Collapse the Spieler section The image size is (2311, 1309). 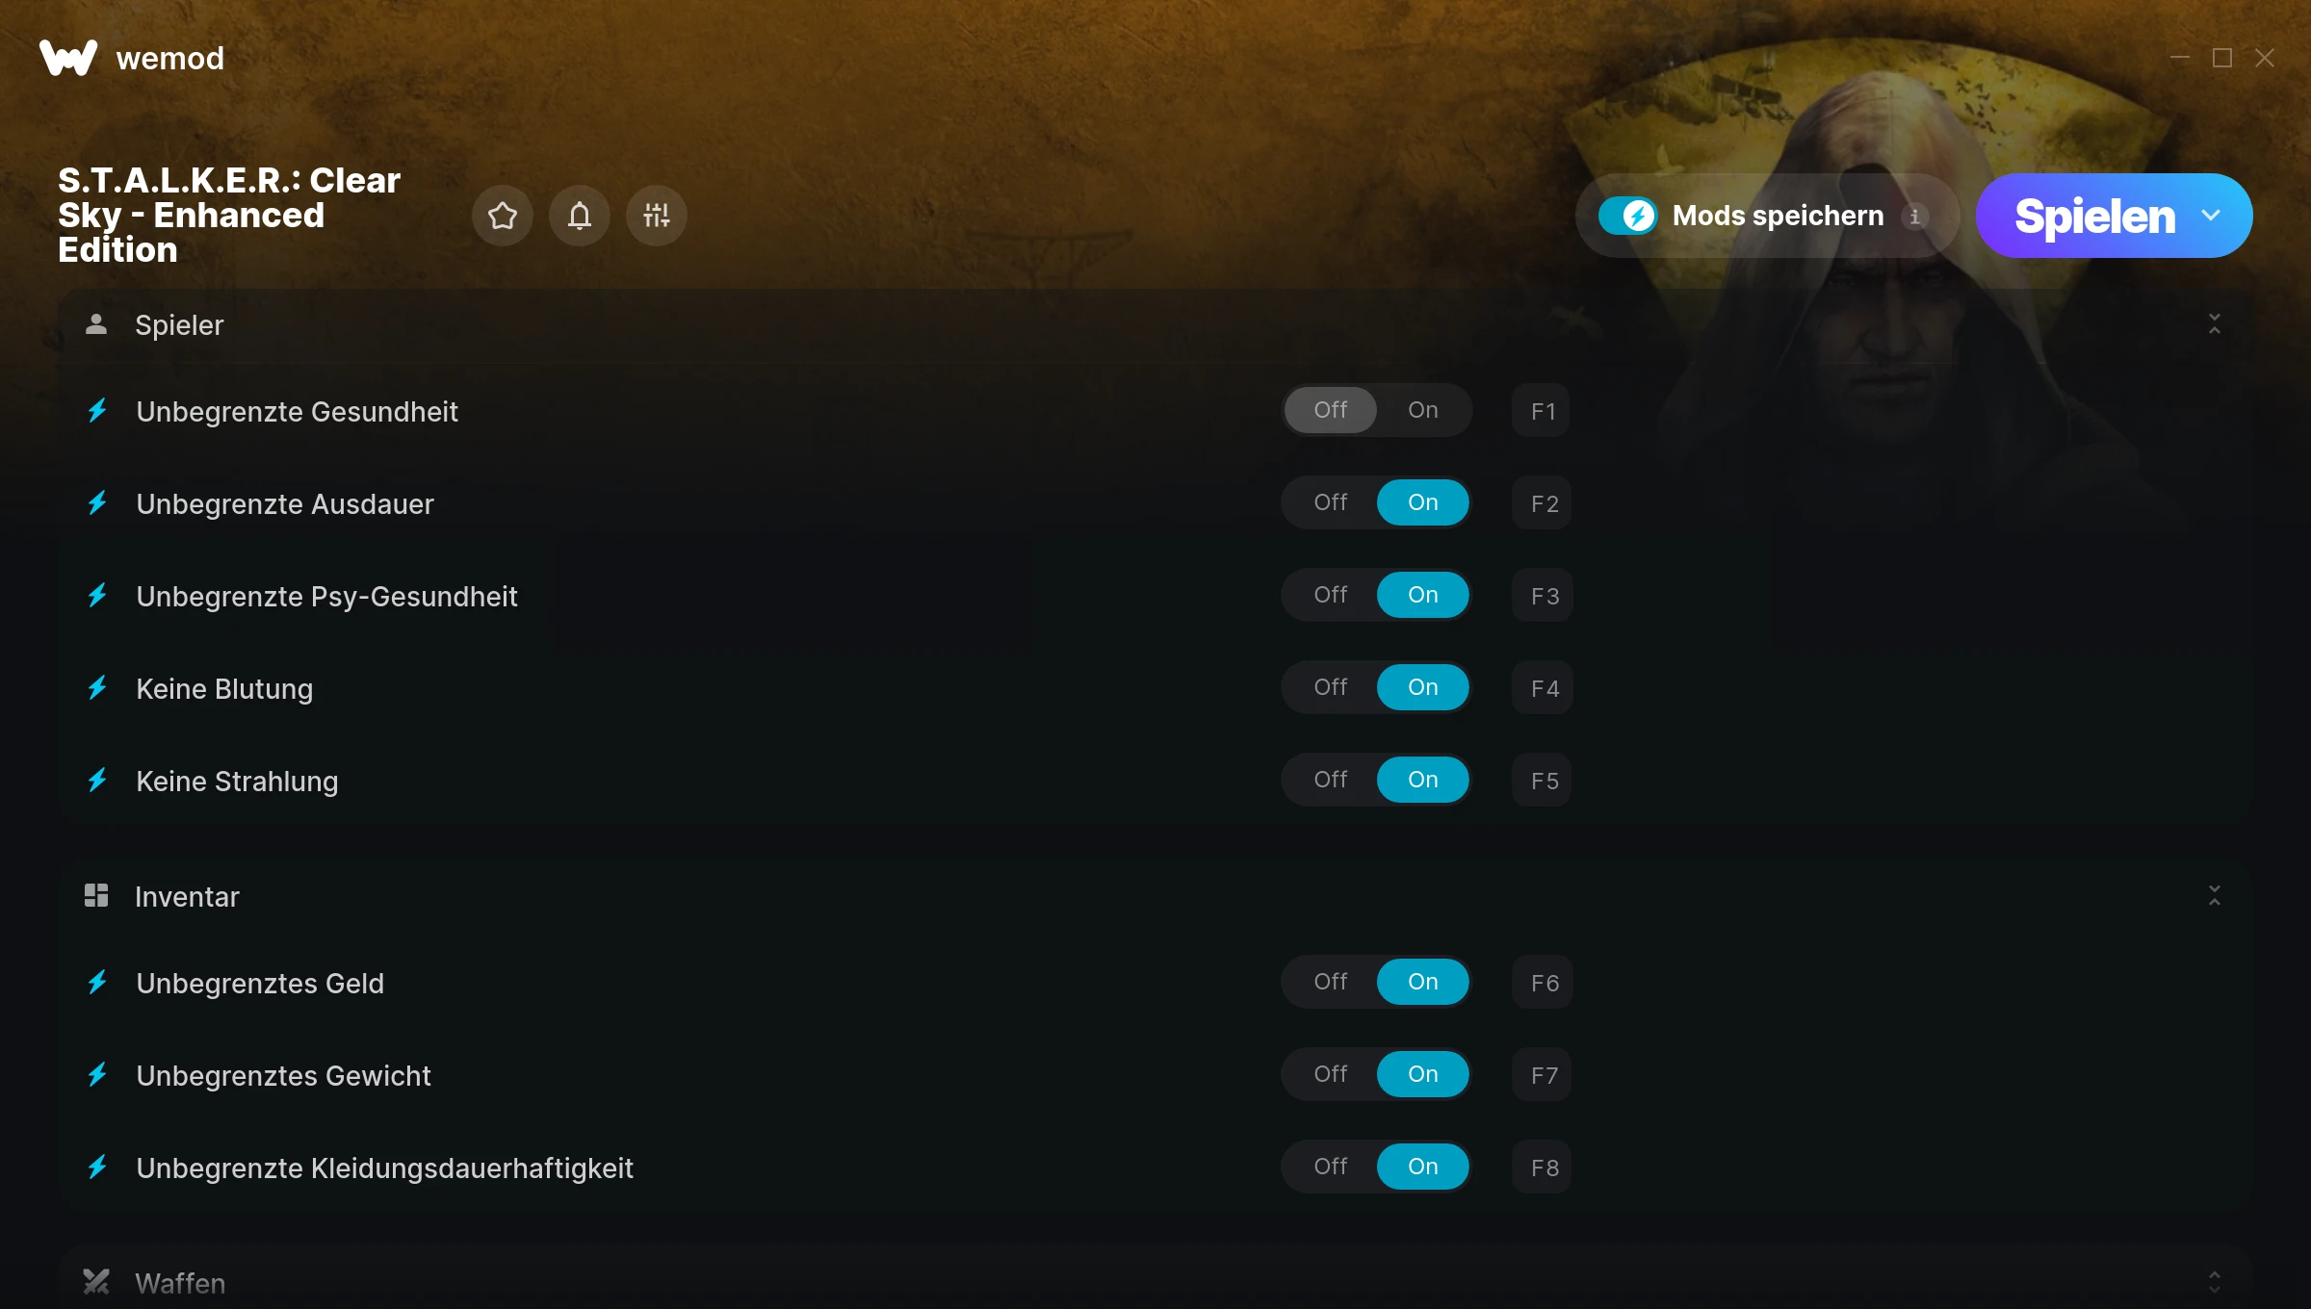2215,324
